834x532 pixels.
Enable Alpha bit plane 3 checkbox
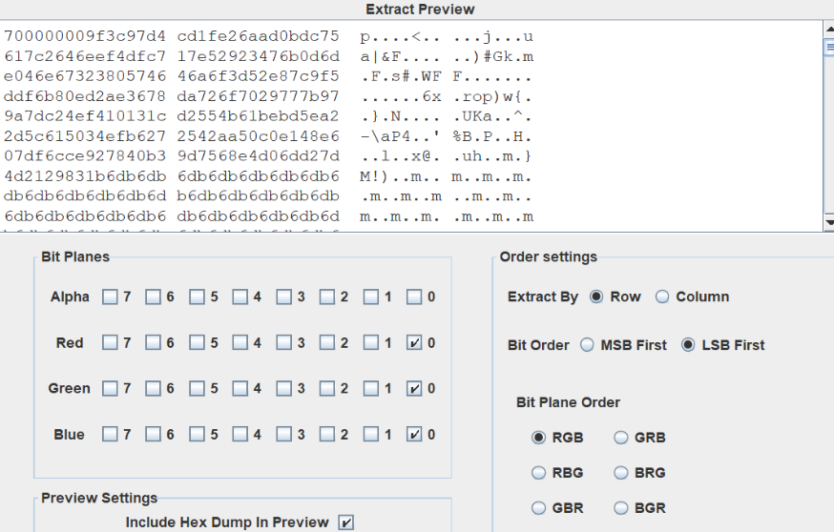284,297
